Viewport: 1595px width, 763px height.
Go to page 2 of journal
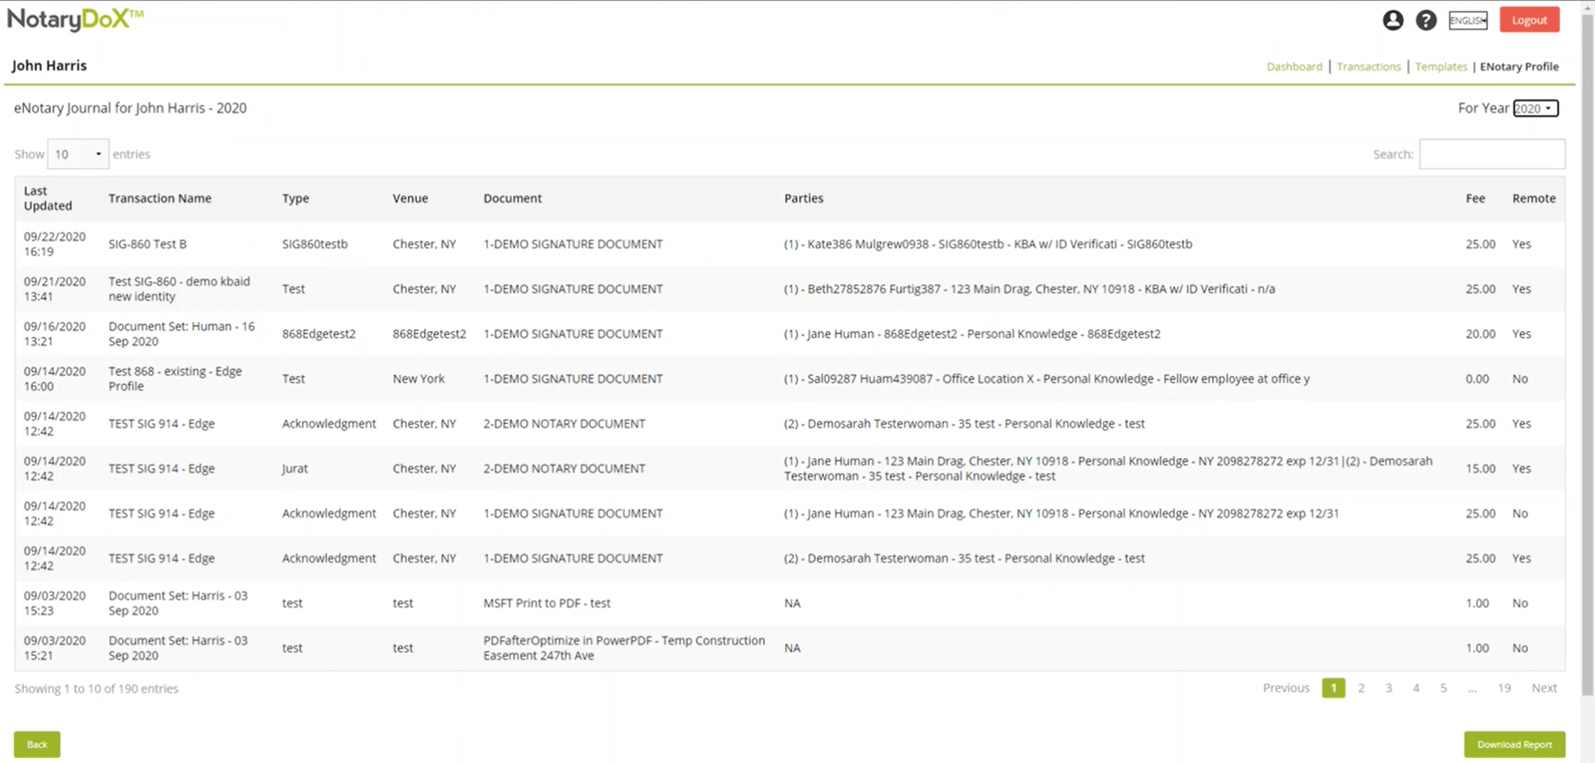(1361, 688)
